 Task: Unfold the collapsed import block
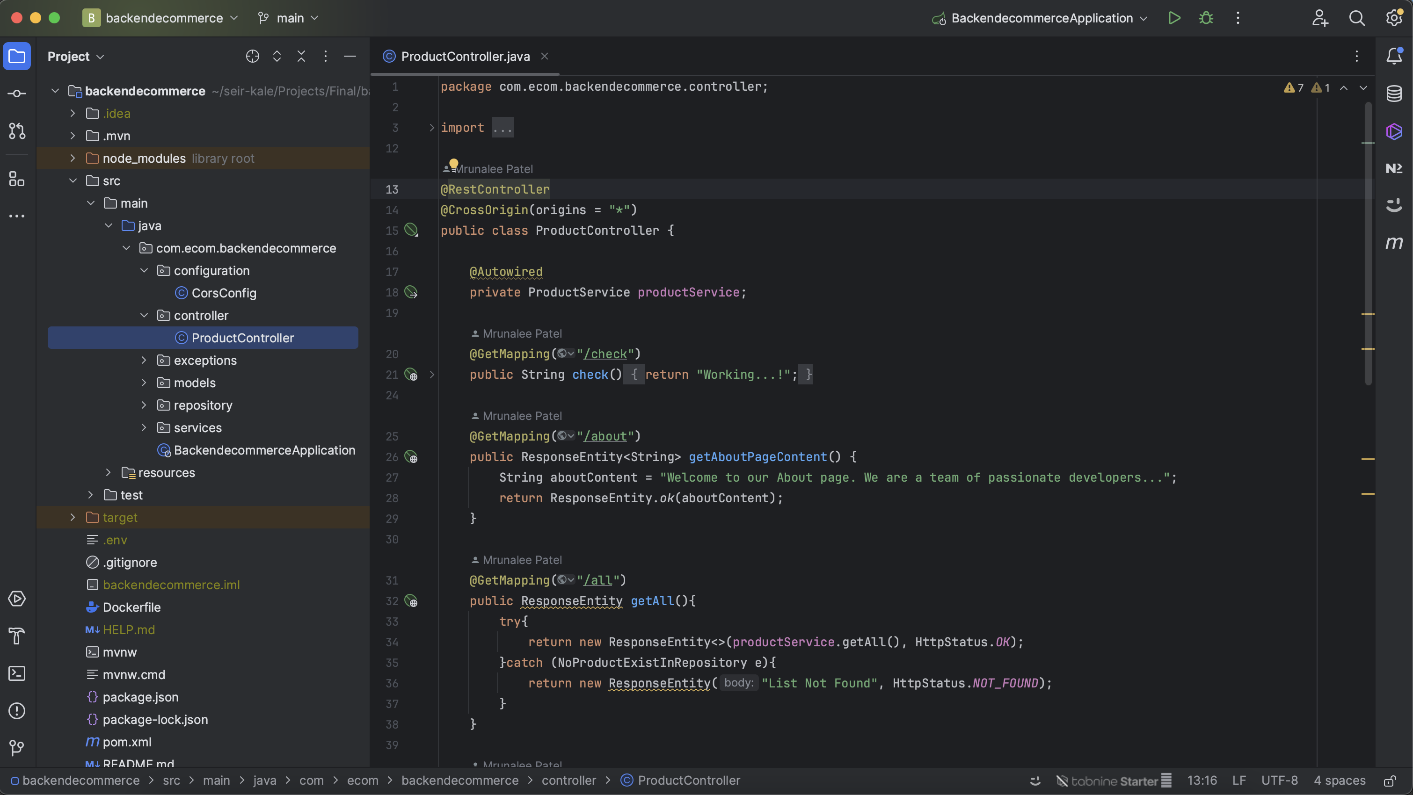432,128
